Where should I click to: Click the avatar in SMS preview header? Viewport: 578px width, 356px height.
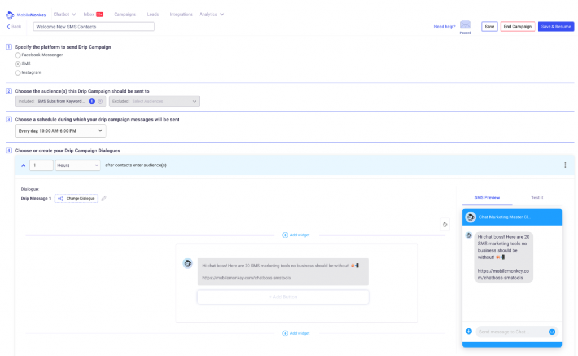470,217
